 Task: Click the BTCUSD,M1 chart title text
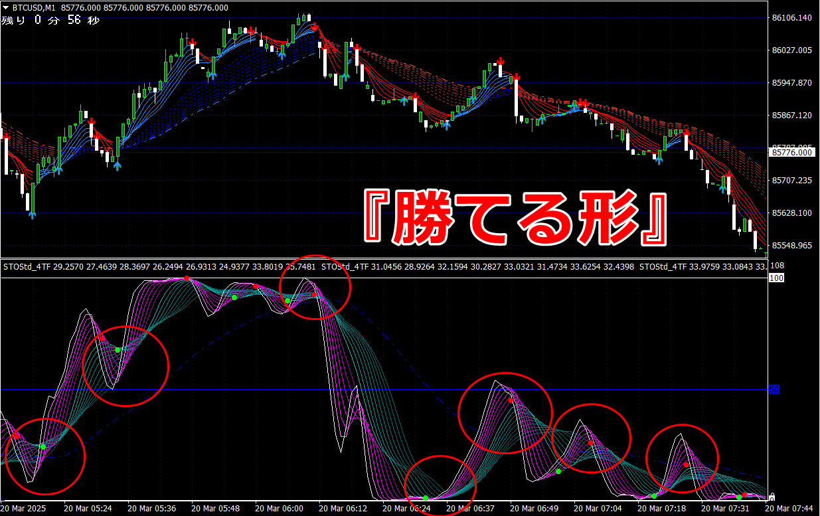tap(34, 8)
